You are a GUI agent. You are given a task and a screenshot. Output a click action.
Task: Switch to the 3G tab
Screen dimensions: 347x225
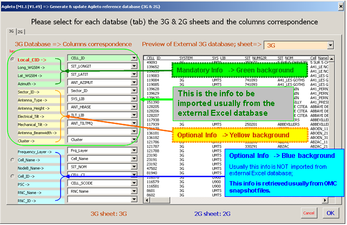pos(11,31)
